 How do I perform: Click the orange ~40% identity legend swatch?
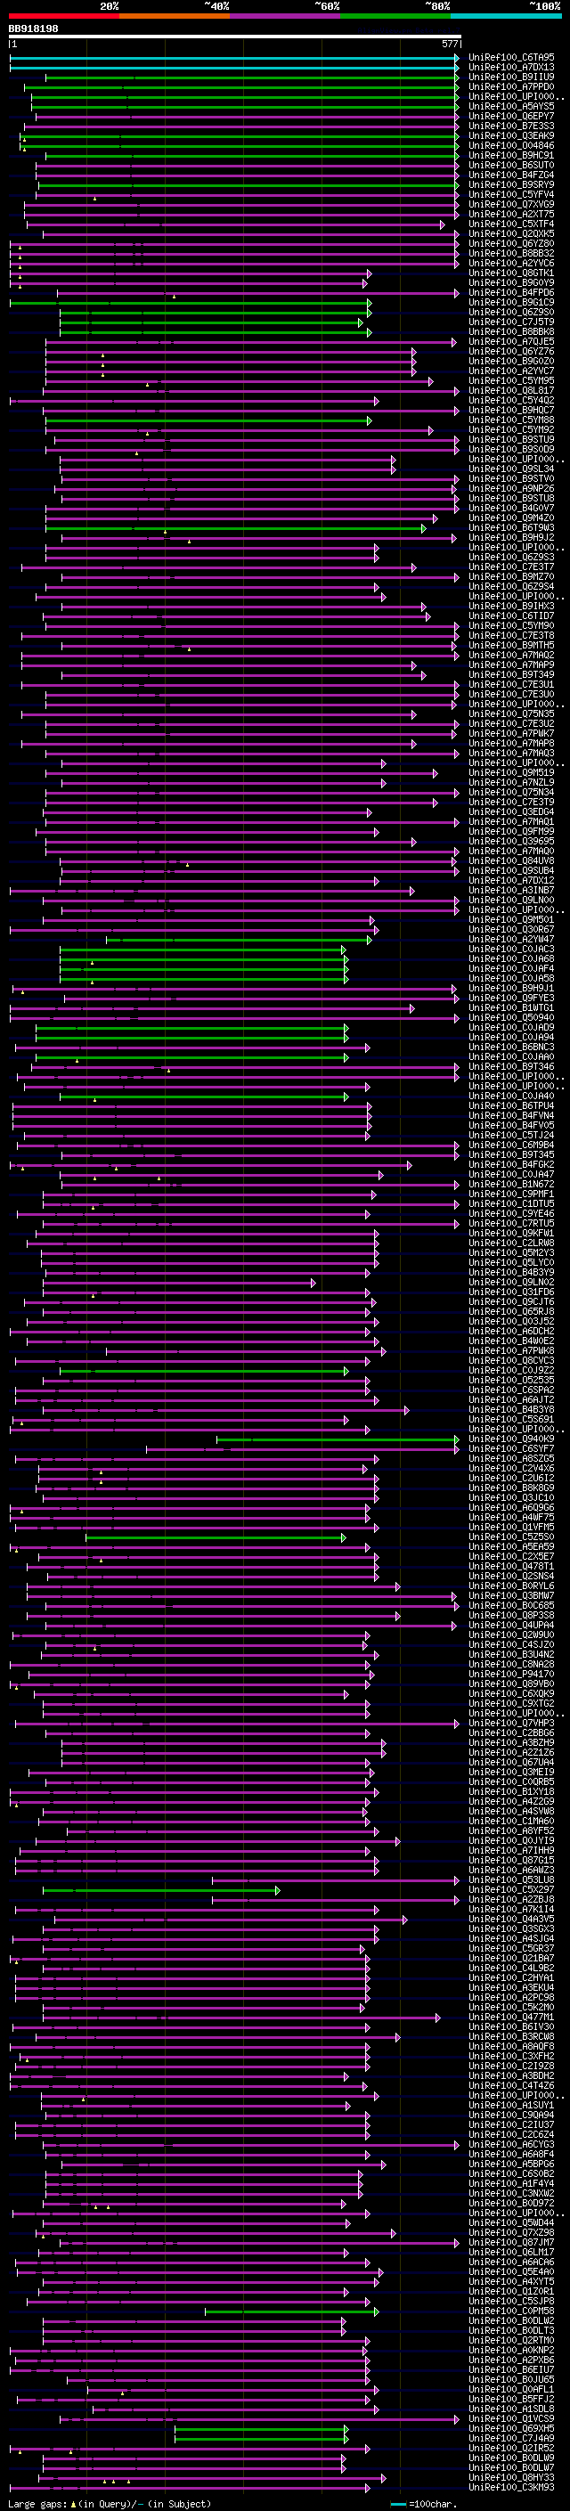click(x=175, y=16)
